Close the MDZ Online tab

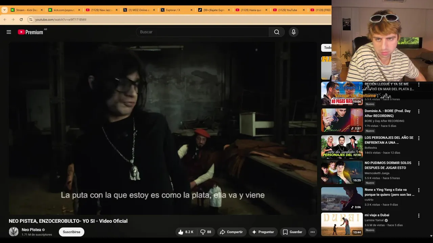pyautogui.click(x=154, y=10)
